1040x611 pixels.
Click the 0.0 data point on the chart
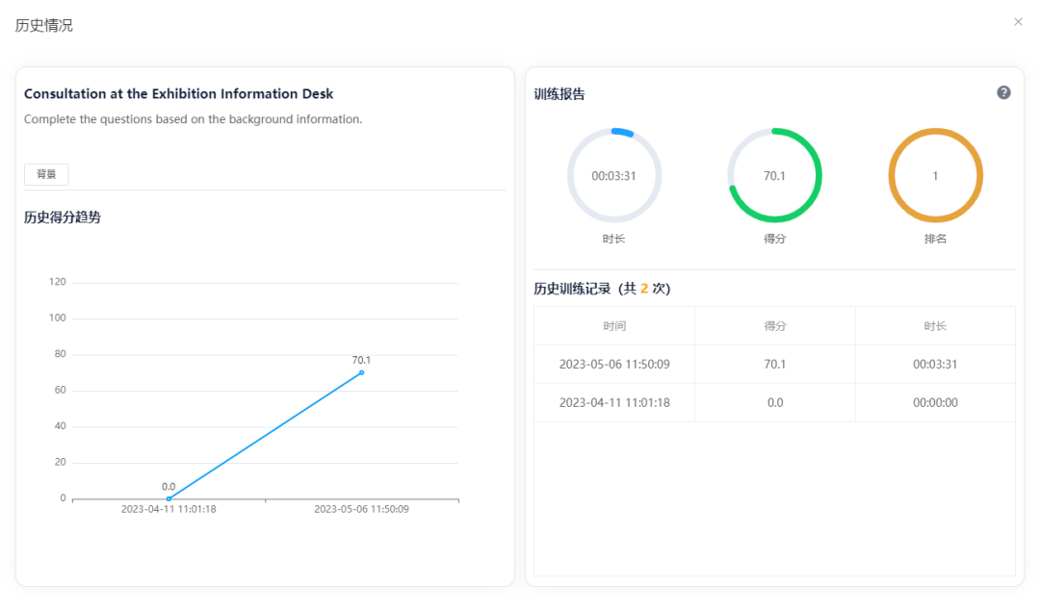169,498
